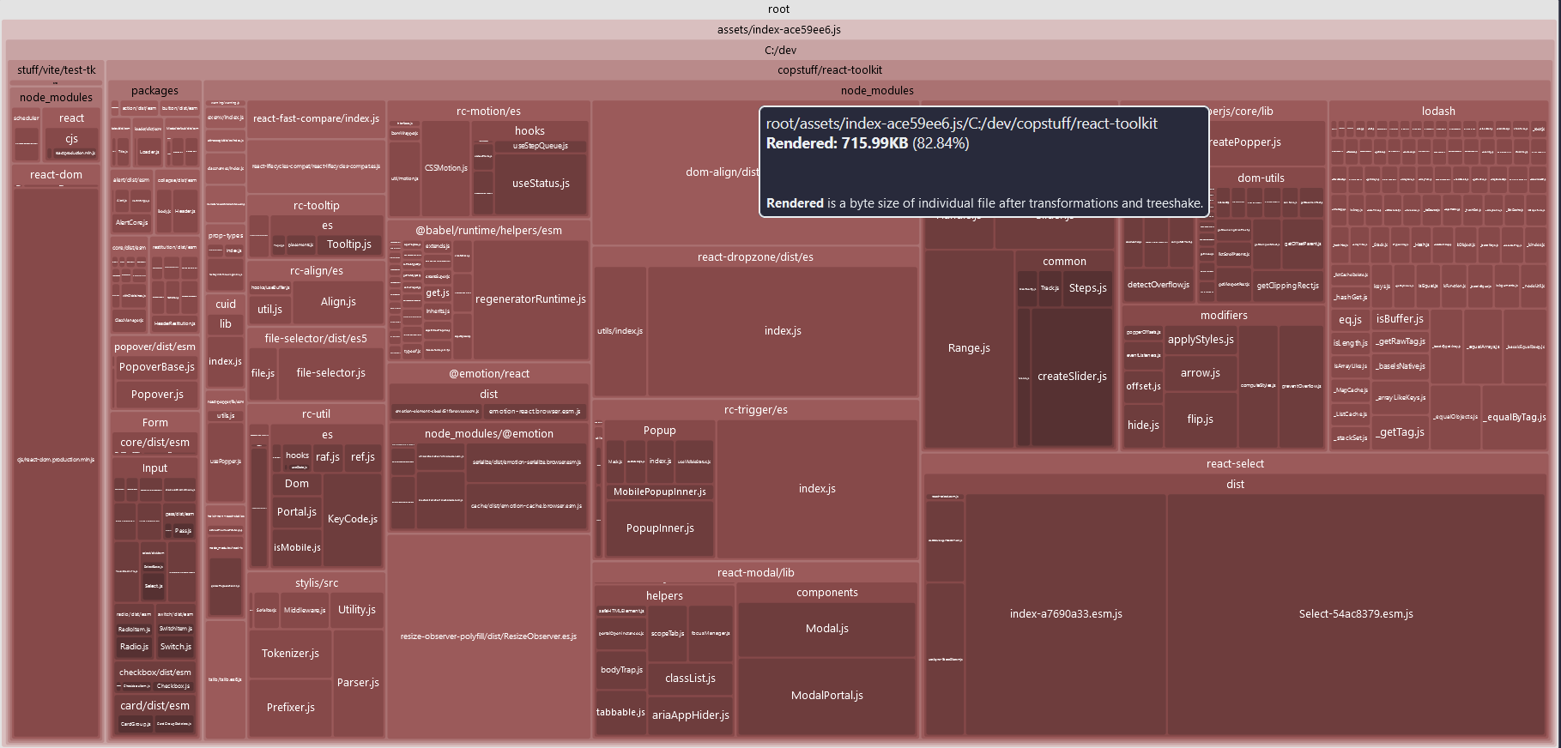Click the detectOverflow.js block
The width and height of the screenshot is (1561, 748).
pos(1159,285)
